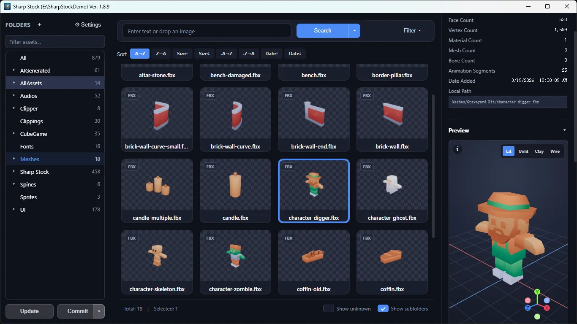Switch preview to Clay mode
This screenshot has width=577, height=324.
coord(539,151)
